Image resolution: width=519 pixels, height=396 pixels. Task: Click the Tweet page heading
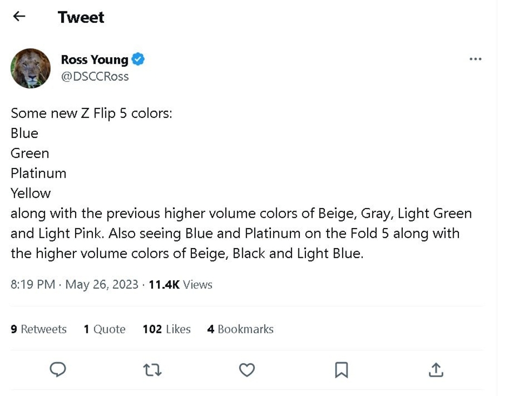[81, 17]
